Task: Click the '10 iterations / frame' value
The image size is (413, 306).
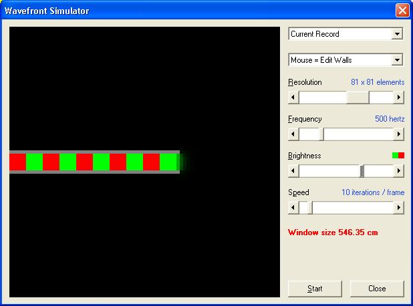Action: coord(373,192)
